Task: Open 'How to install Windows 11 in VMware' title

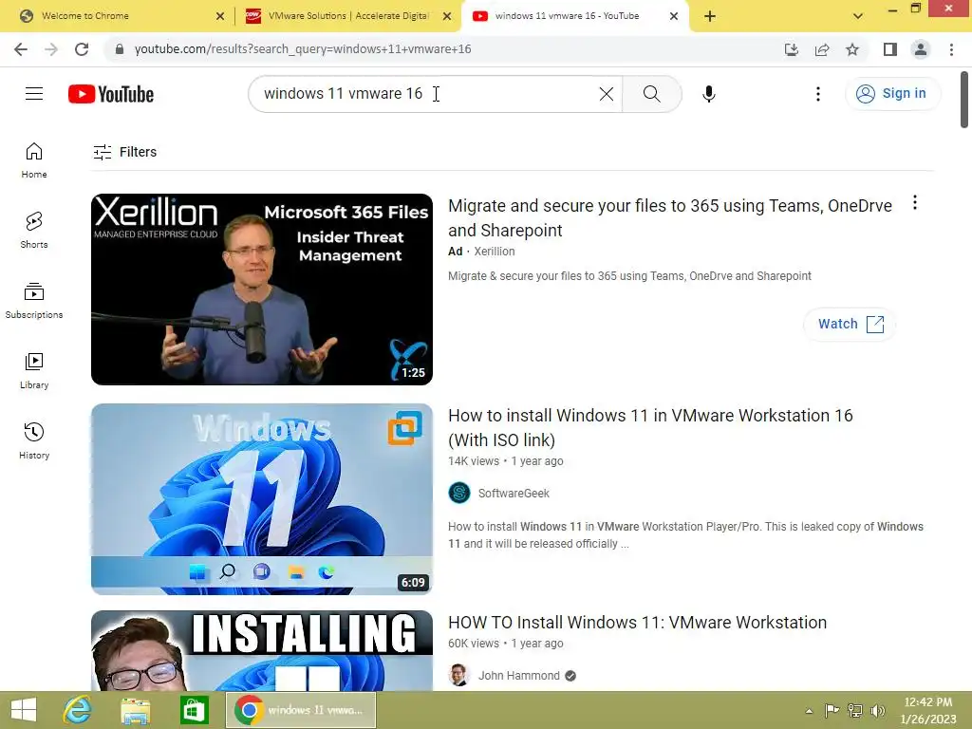Action: click(x=650, y=427)
